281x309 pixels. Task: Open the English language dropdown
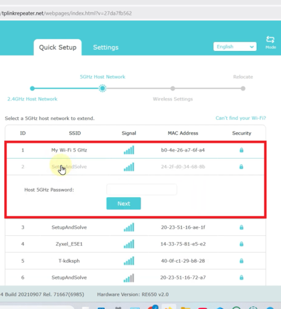[x=235, y=47]
